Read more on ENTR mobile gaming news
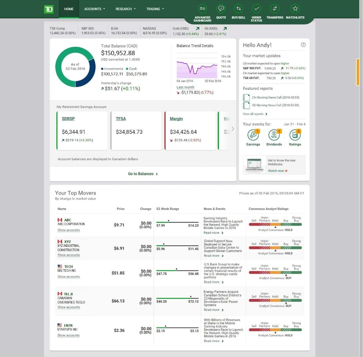The width and height of the screenshot is (363, 357). pyautogui.click(x=213, y=341)
